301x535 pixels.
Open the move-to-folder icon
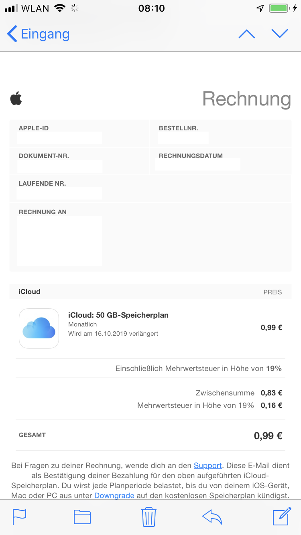82,517
